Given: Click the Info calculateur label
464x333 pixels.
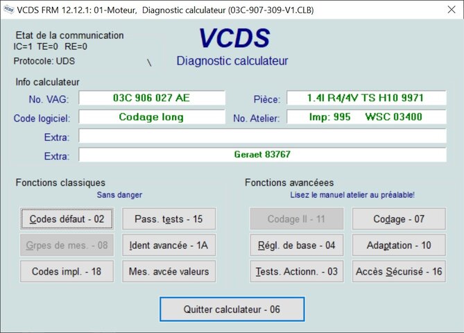Looking at the screenshot, I should point(47,82).
